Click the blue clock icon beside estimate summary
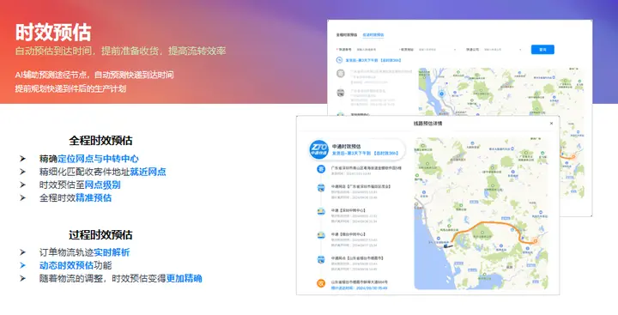Image resolution: width=618 pixels, height=315 pixels. (x=339, y=60)
